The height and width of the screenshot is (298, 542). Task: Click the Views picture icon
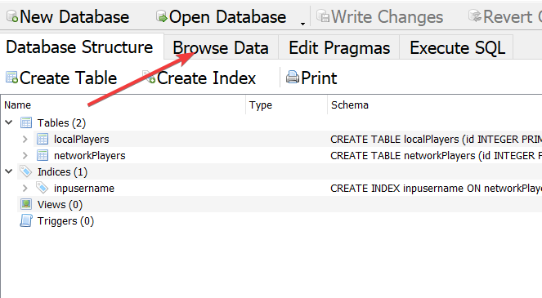click(x=26, y=204)
